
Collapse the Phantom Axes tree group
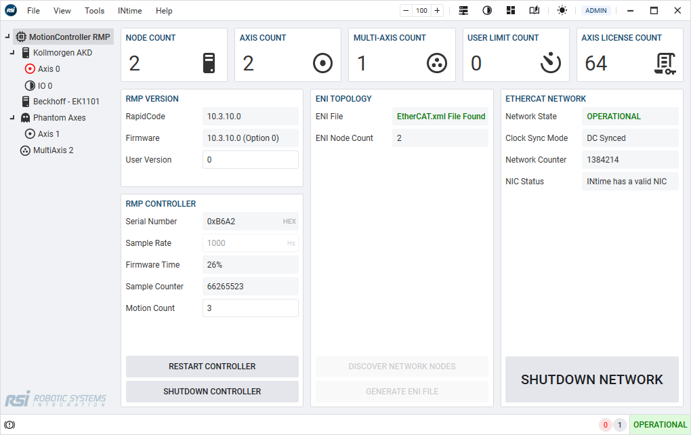coord(12,118)
